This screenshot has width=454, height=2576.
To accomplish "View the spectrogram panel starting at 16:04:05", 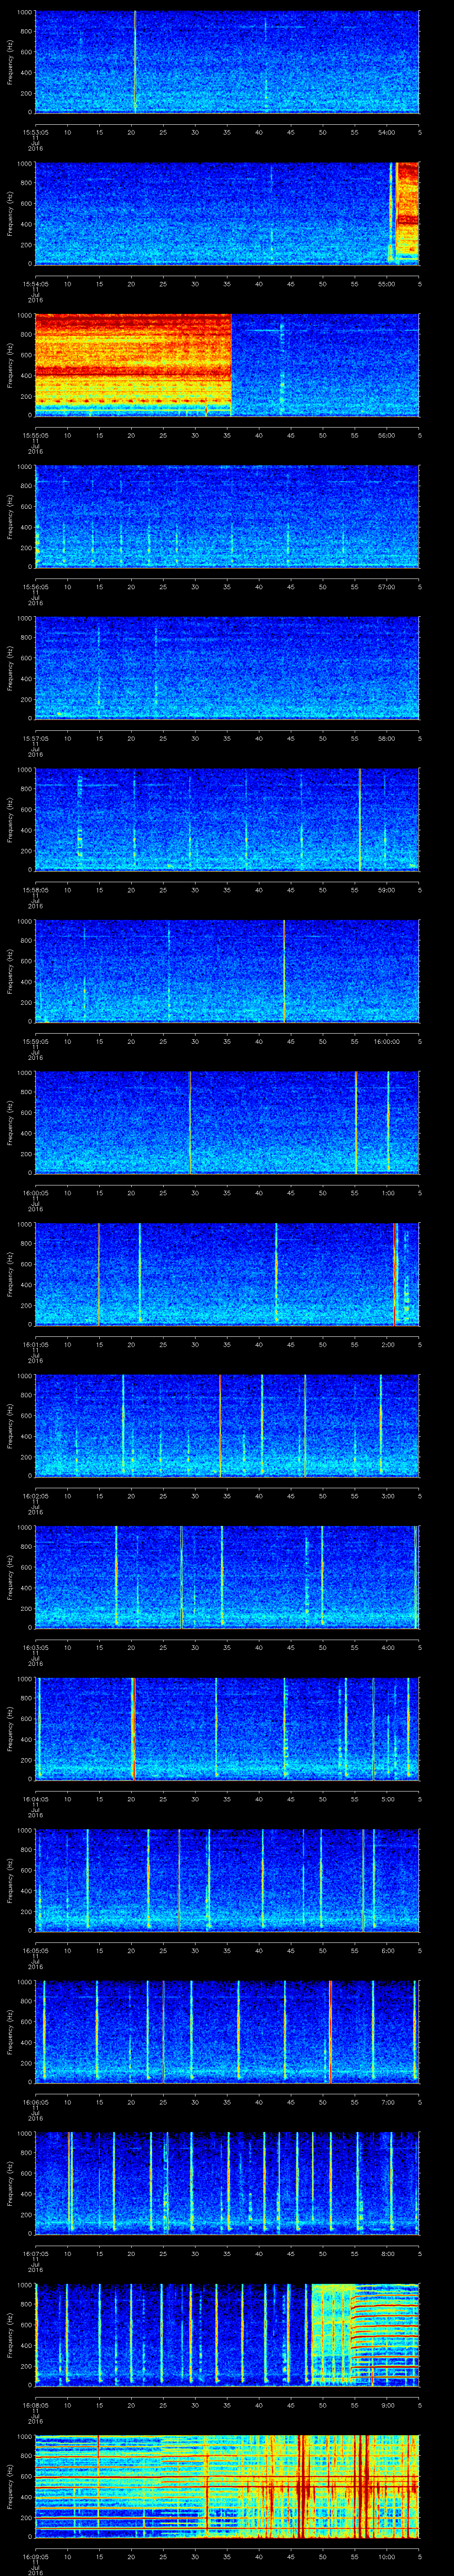I will coord(227,1728).
